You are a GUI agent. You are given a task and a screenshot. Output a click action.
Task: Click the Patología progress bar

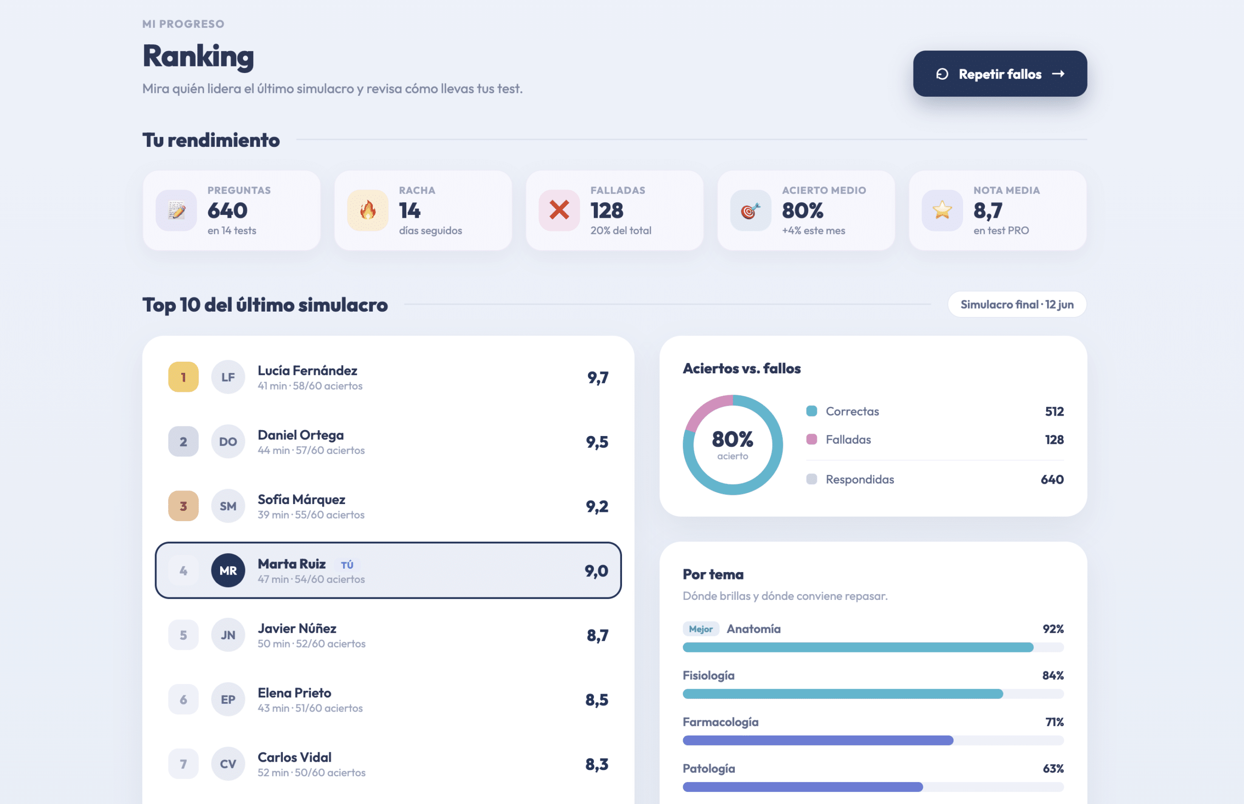tap(873, 787)
